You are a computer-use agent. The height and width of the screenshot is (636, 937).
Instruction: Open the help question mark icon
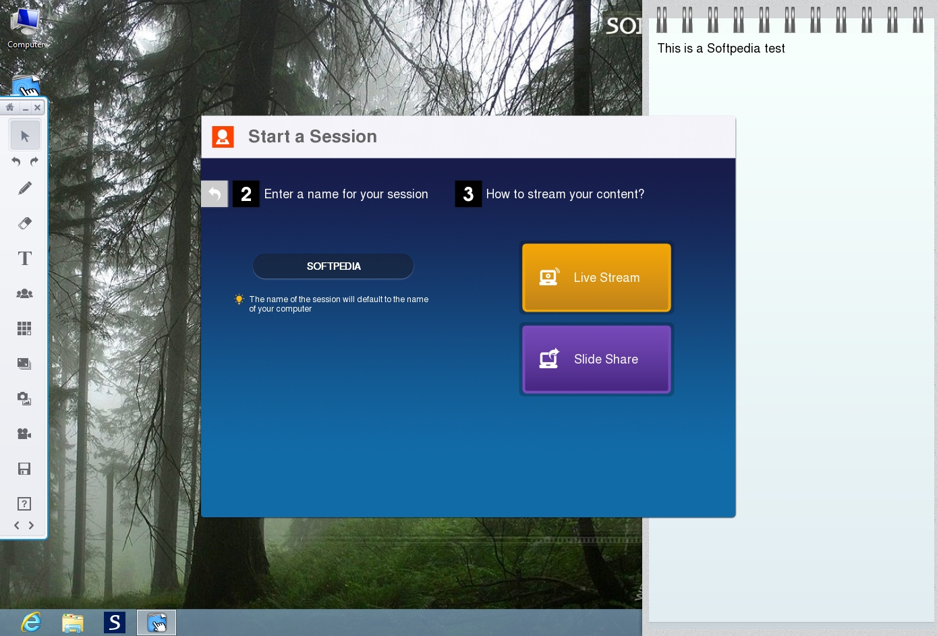pyautogui.click(x=24, y=504)
